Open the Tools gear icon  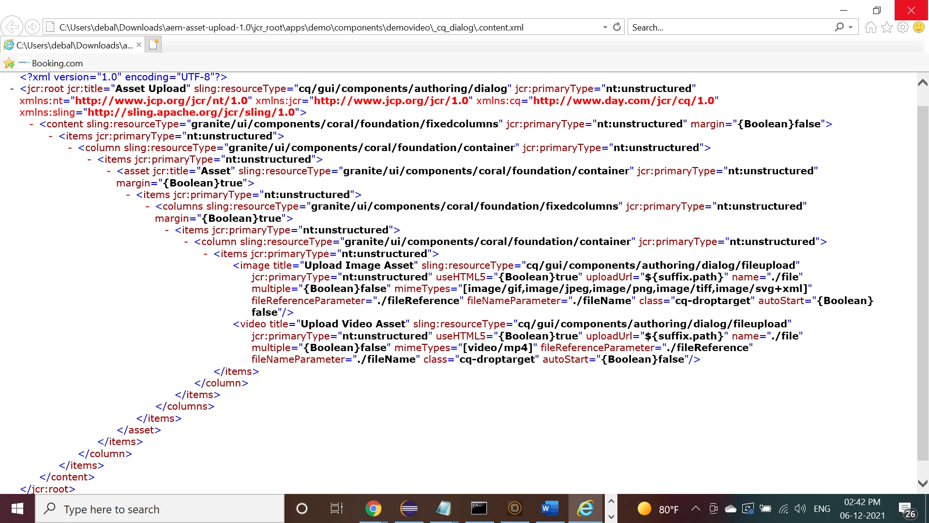click(902, 27)
